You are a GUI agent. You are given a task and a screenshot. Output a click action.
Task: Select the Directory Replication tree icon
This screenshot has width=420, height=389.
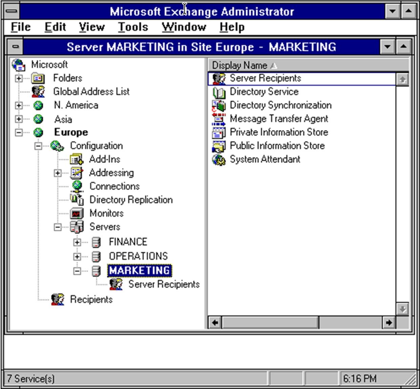point(77,200)
